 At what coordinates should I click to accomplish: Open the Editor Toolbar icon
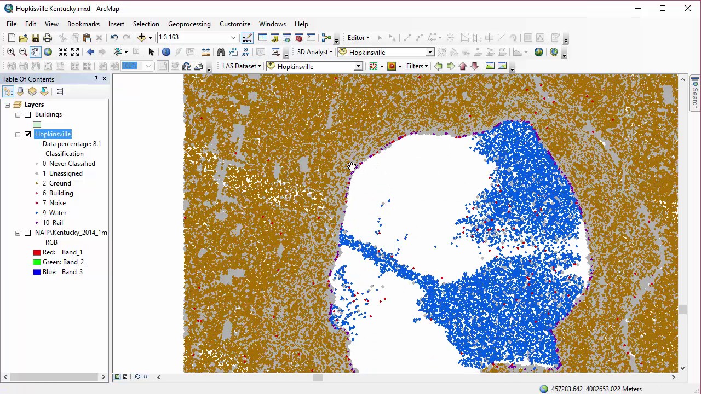click(248, 37)
